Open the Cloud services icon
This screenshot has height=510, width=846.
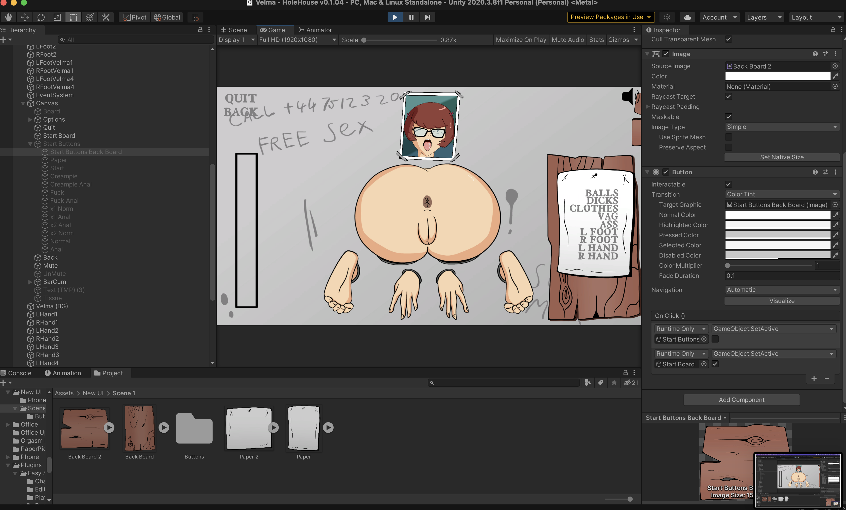pyautogui.click(x=687, y=17)
